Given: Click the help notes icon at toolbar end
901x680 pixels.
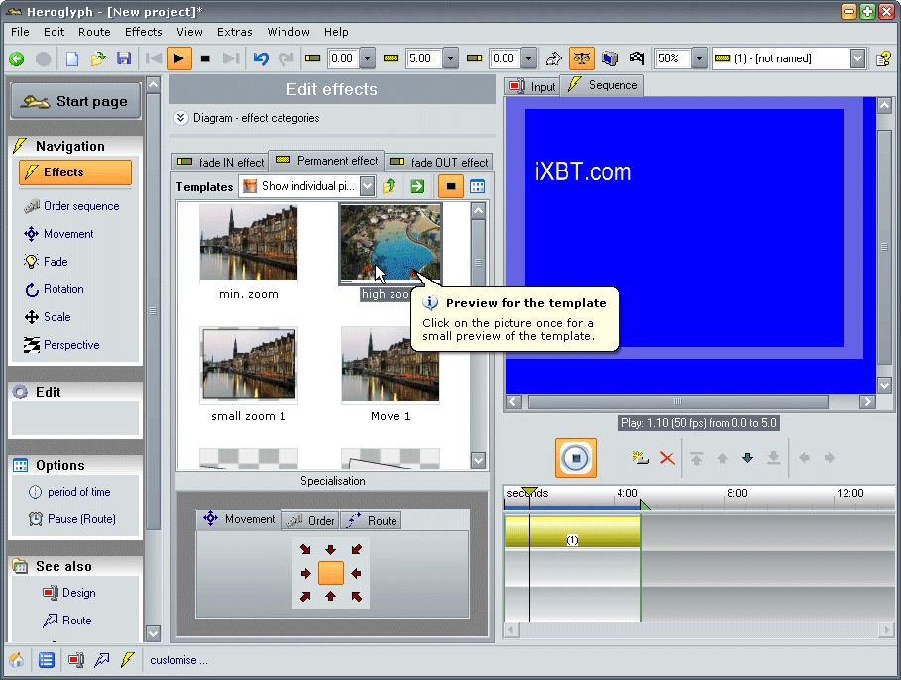Looking at the screenshot, I should (x=883, y=58).
